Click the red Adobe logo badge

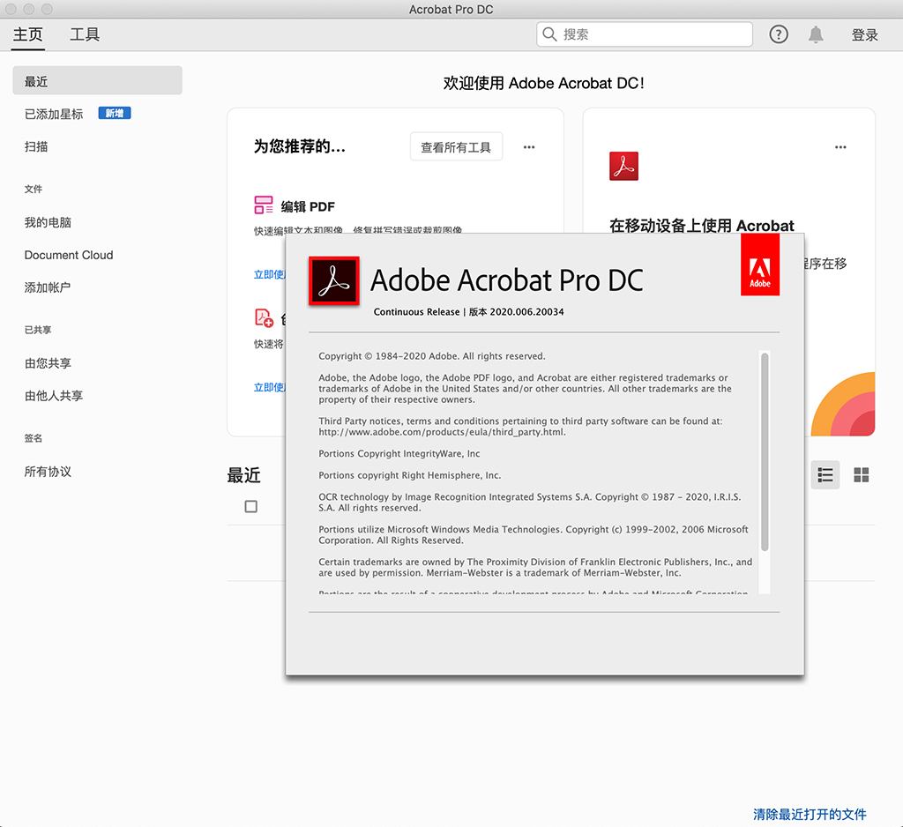click(x=760, y=265)
